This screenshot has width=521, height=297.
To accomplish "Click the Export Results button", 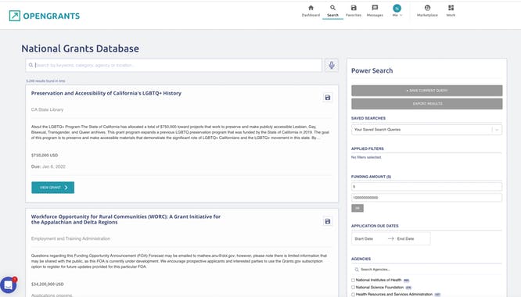I will [x=427, y=103].
